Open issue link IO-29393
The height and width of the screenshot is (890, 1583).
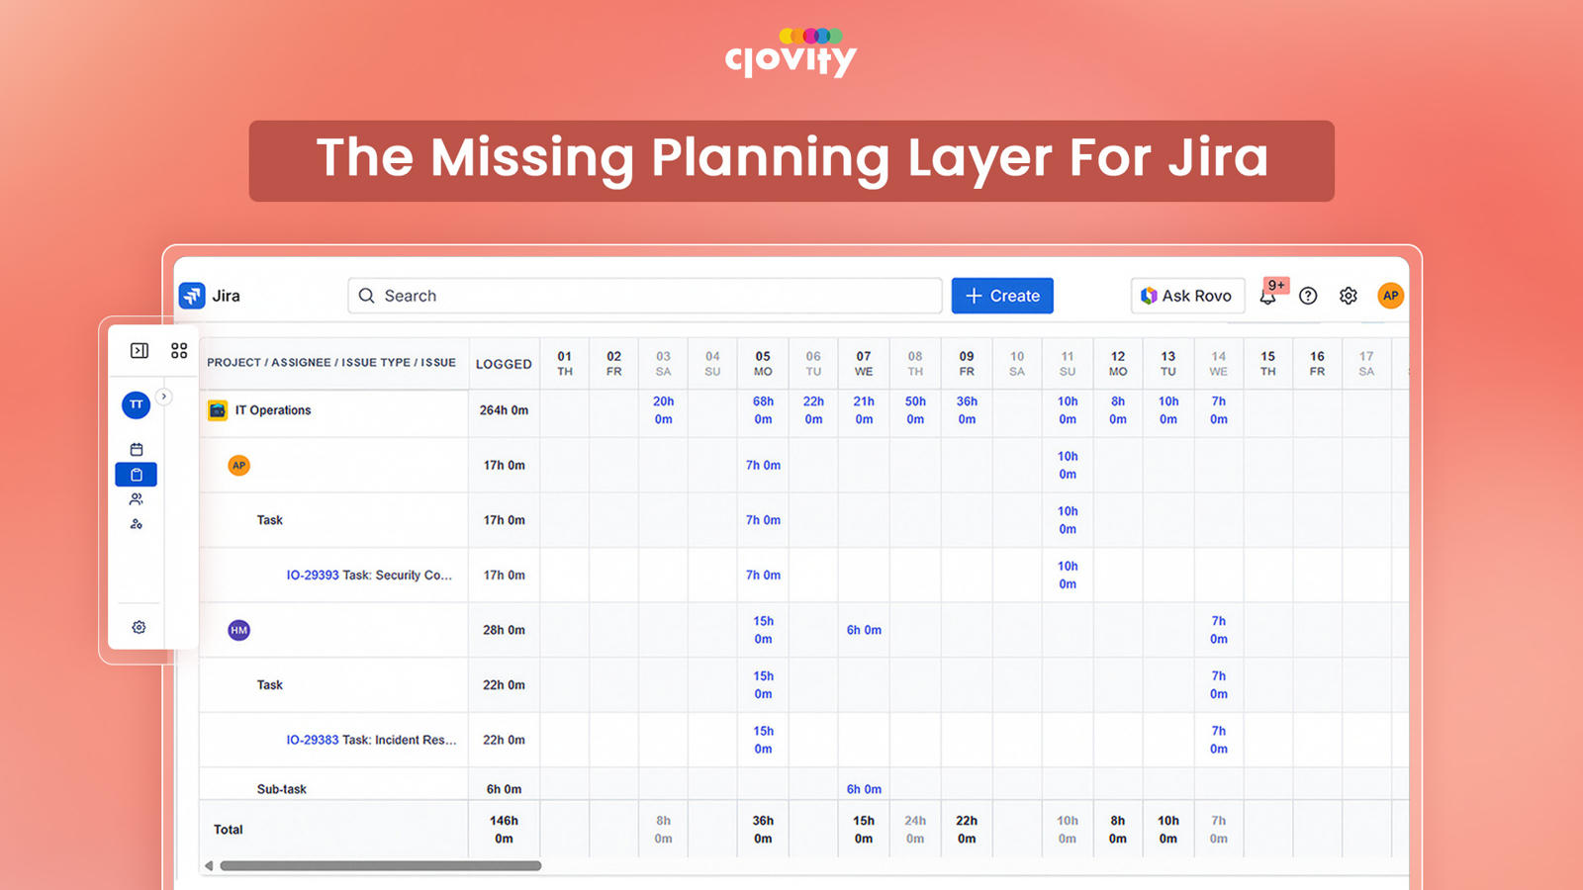tap(313, 576)
